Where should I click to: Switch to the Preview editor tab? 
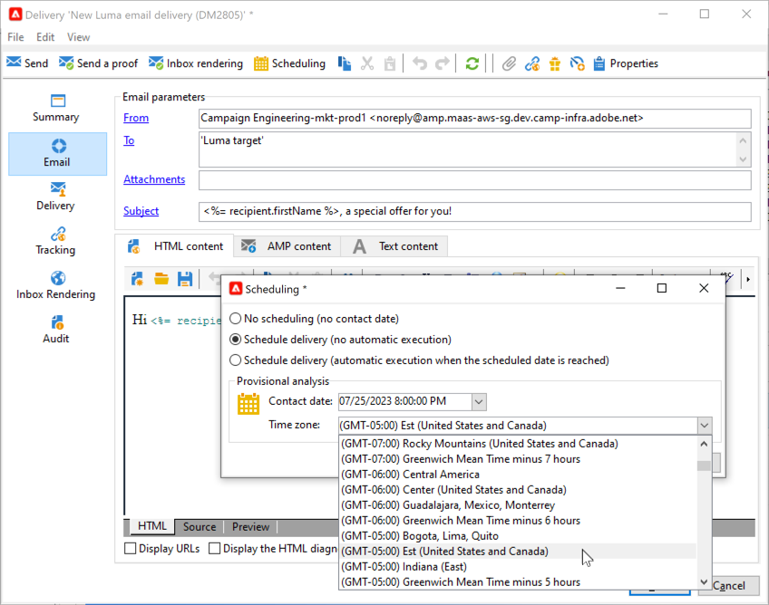(x=250, y=526)
